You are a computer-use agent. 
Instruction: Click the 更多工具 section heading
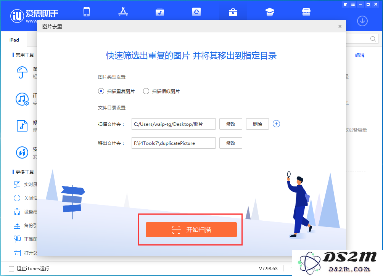(x=25, y=172)
